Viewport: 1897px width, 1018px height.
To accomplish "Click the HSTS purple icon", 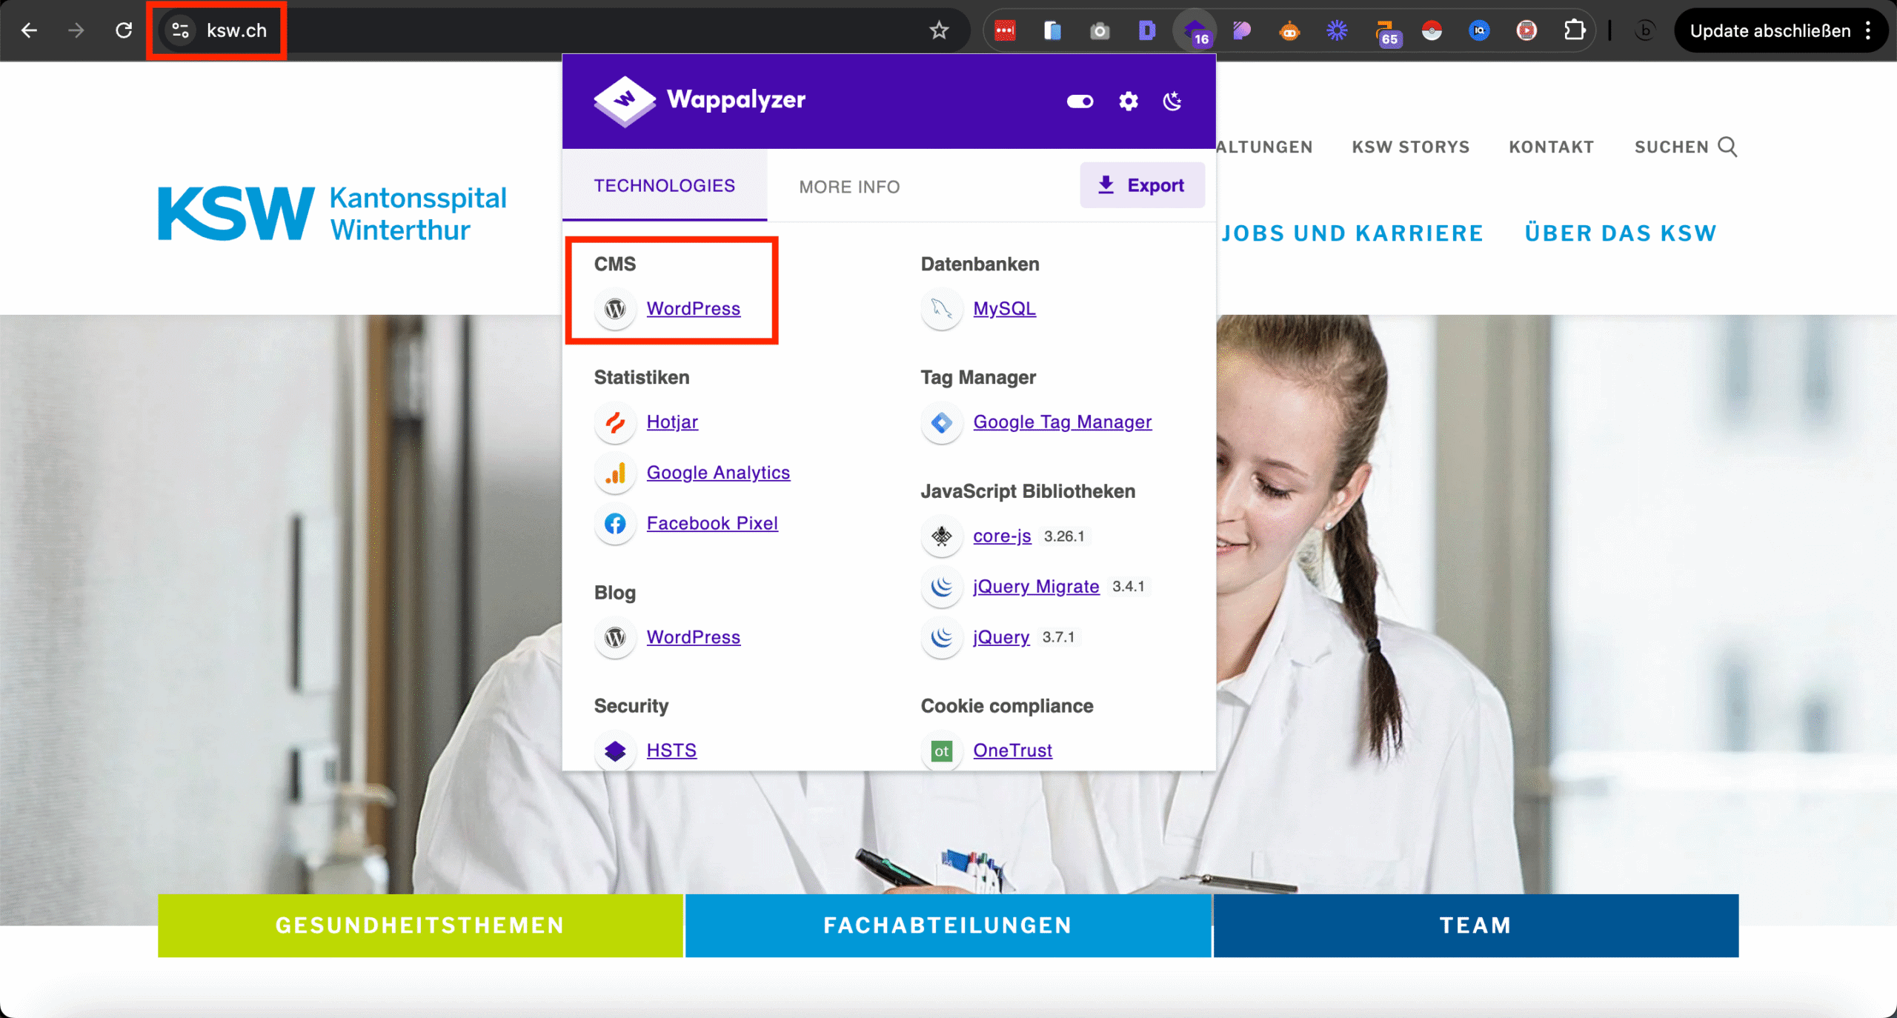I will 615,751.
